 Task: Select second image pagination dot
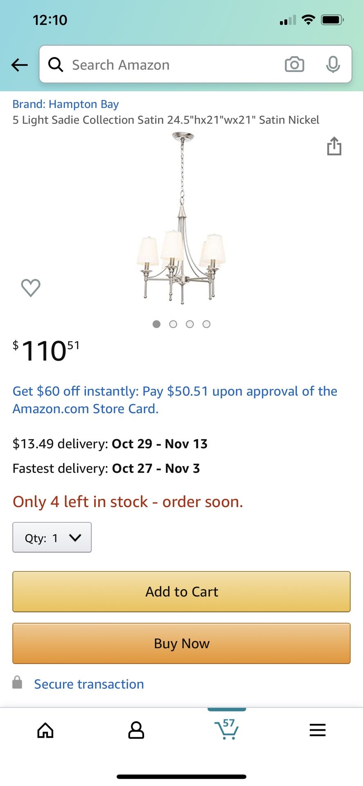coord(173,324)
